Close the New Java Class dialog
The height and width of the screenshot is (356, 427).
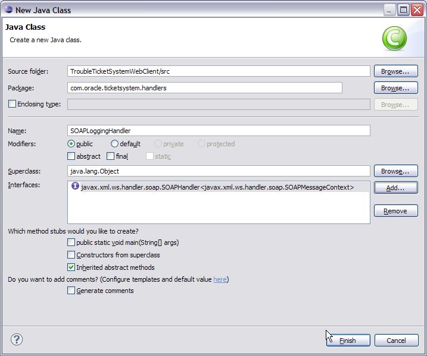pos(417,10)
